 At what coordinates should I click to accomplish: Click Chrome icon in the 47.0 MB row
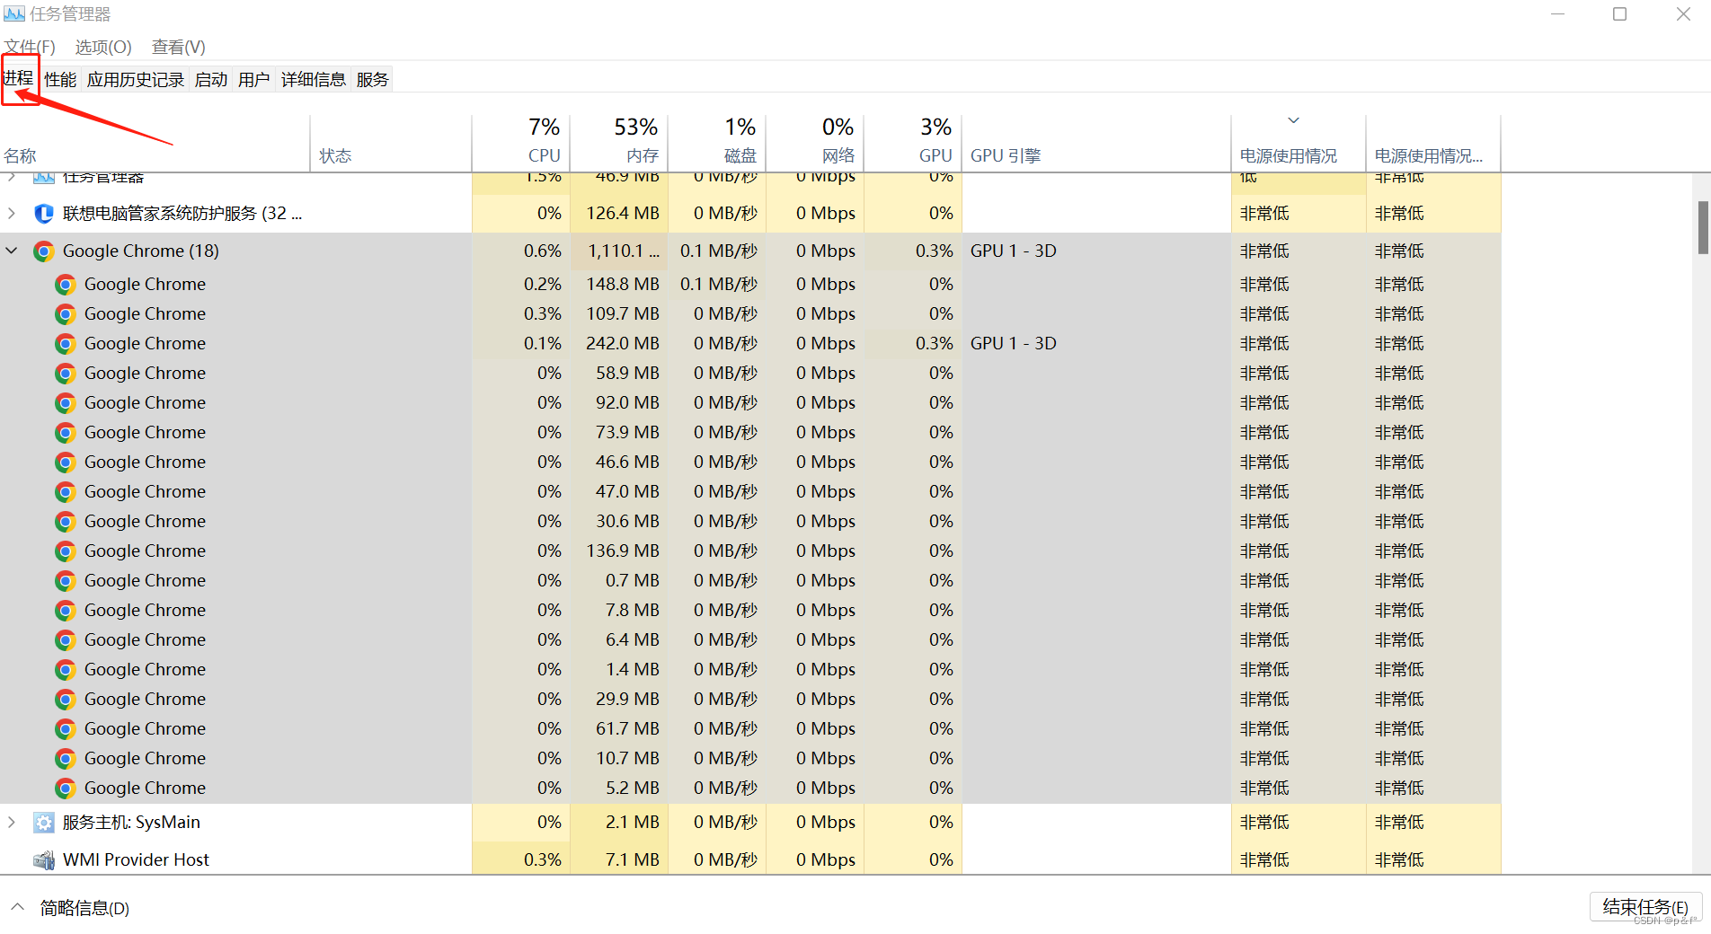[65, 492]
